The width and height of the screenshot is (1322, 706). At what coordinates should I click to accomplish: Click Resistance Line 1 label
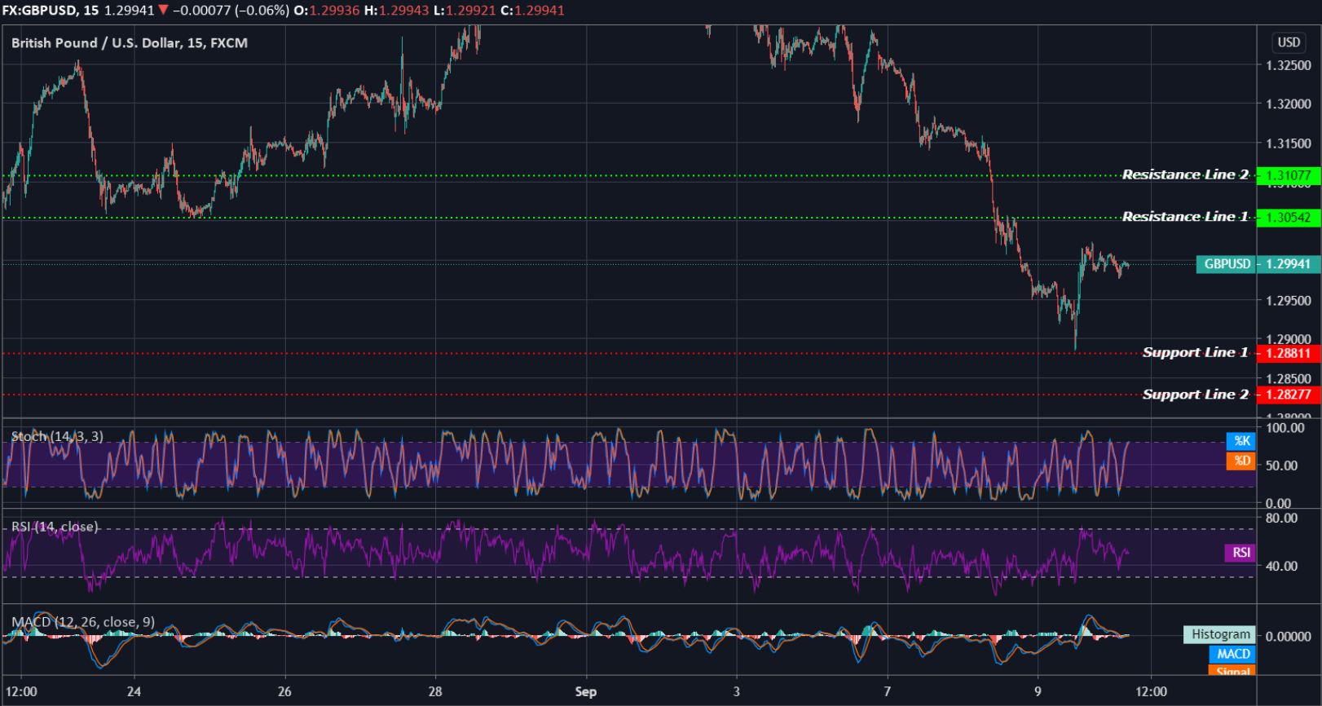coord(1185,216)
